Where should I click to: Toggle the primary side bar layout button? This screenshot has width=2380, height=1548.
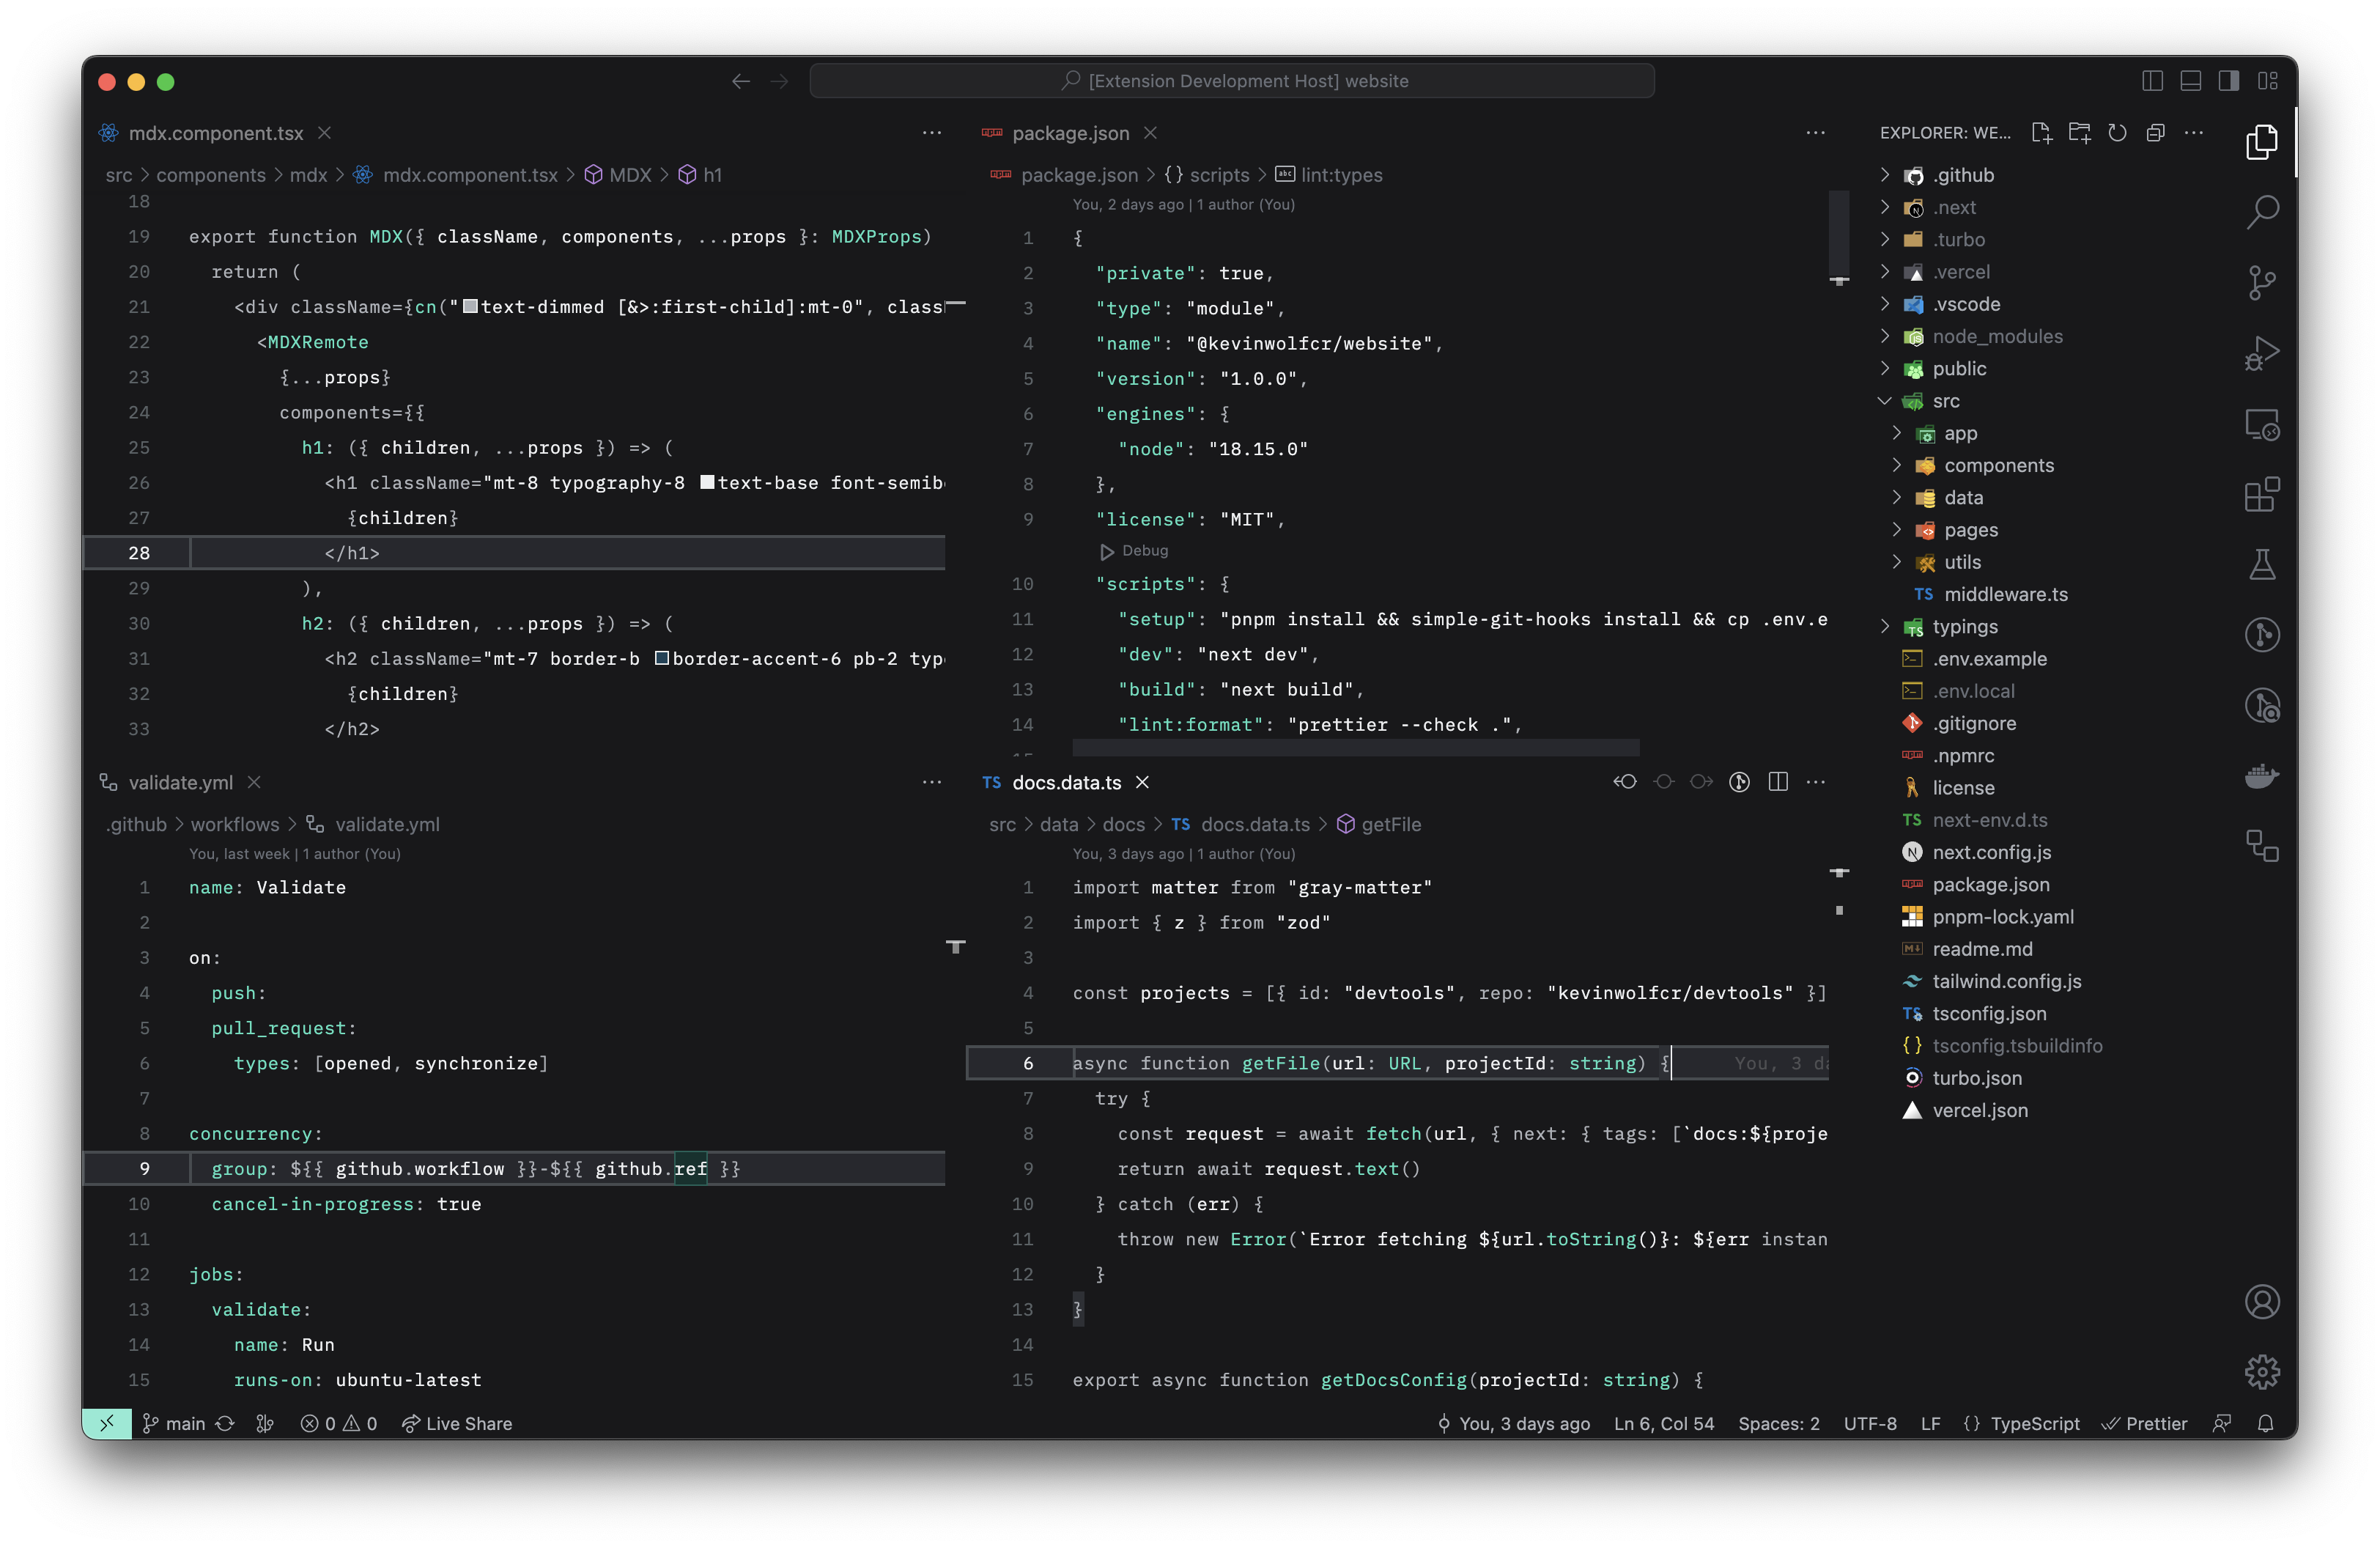coord(2153,81)
